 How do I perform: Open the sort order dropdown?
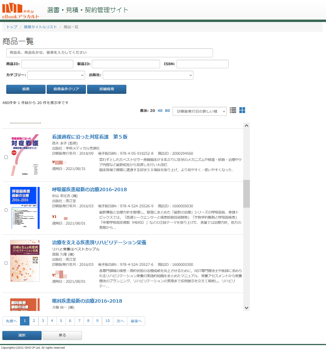[199, 111]
